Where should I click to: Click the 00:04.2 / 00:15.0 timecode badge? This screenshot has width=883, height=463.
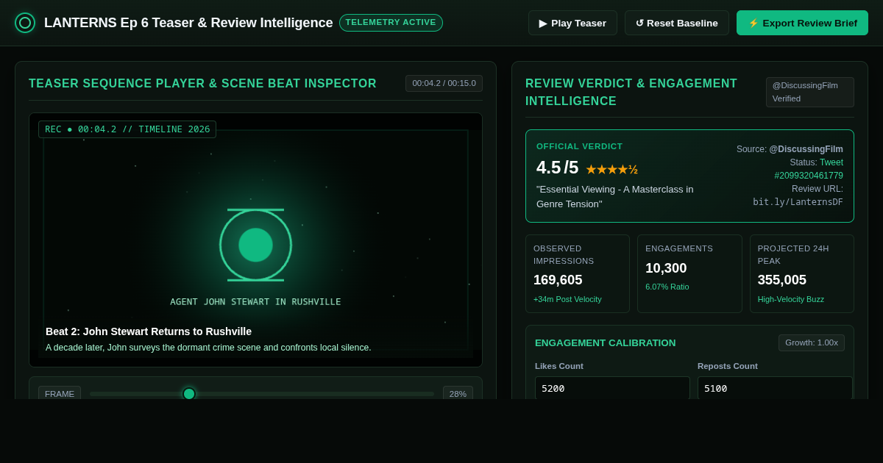tap(444, 83)
